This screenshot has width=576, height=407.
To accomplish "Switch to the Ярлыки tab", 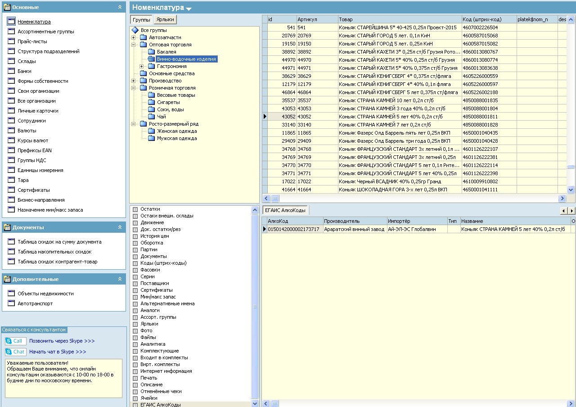I will 165,19.
